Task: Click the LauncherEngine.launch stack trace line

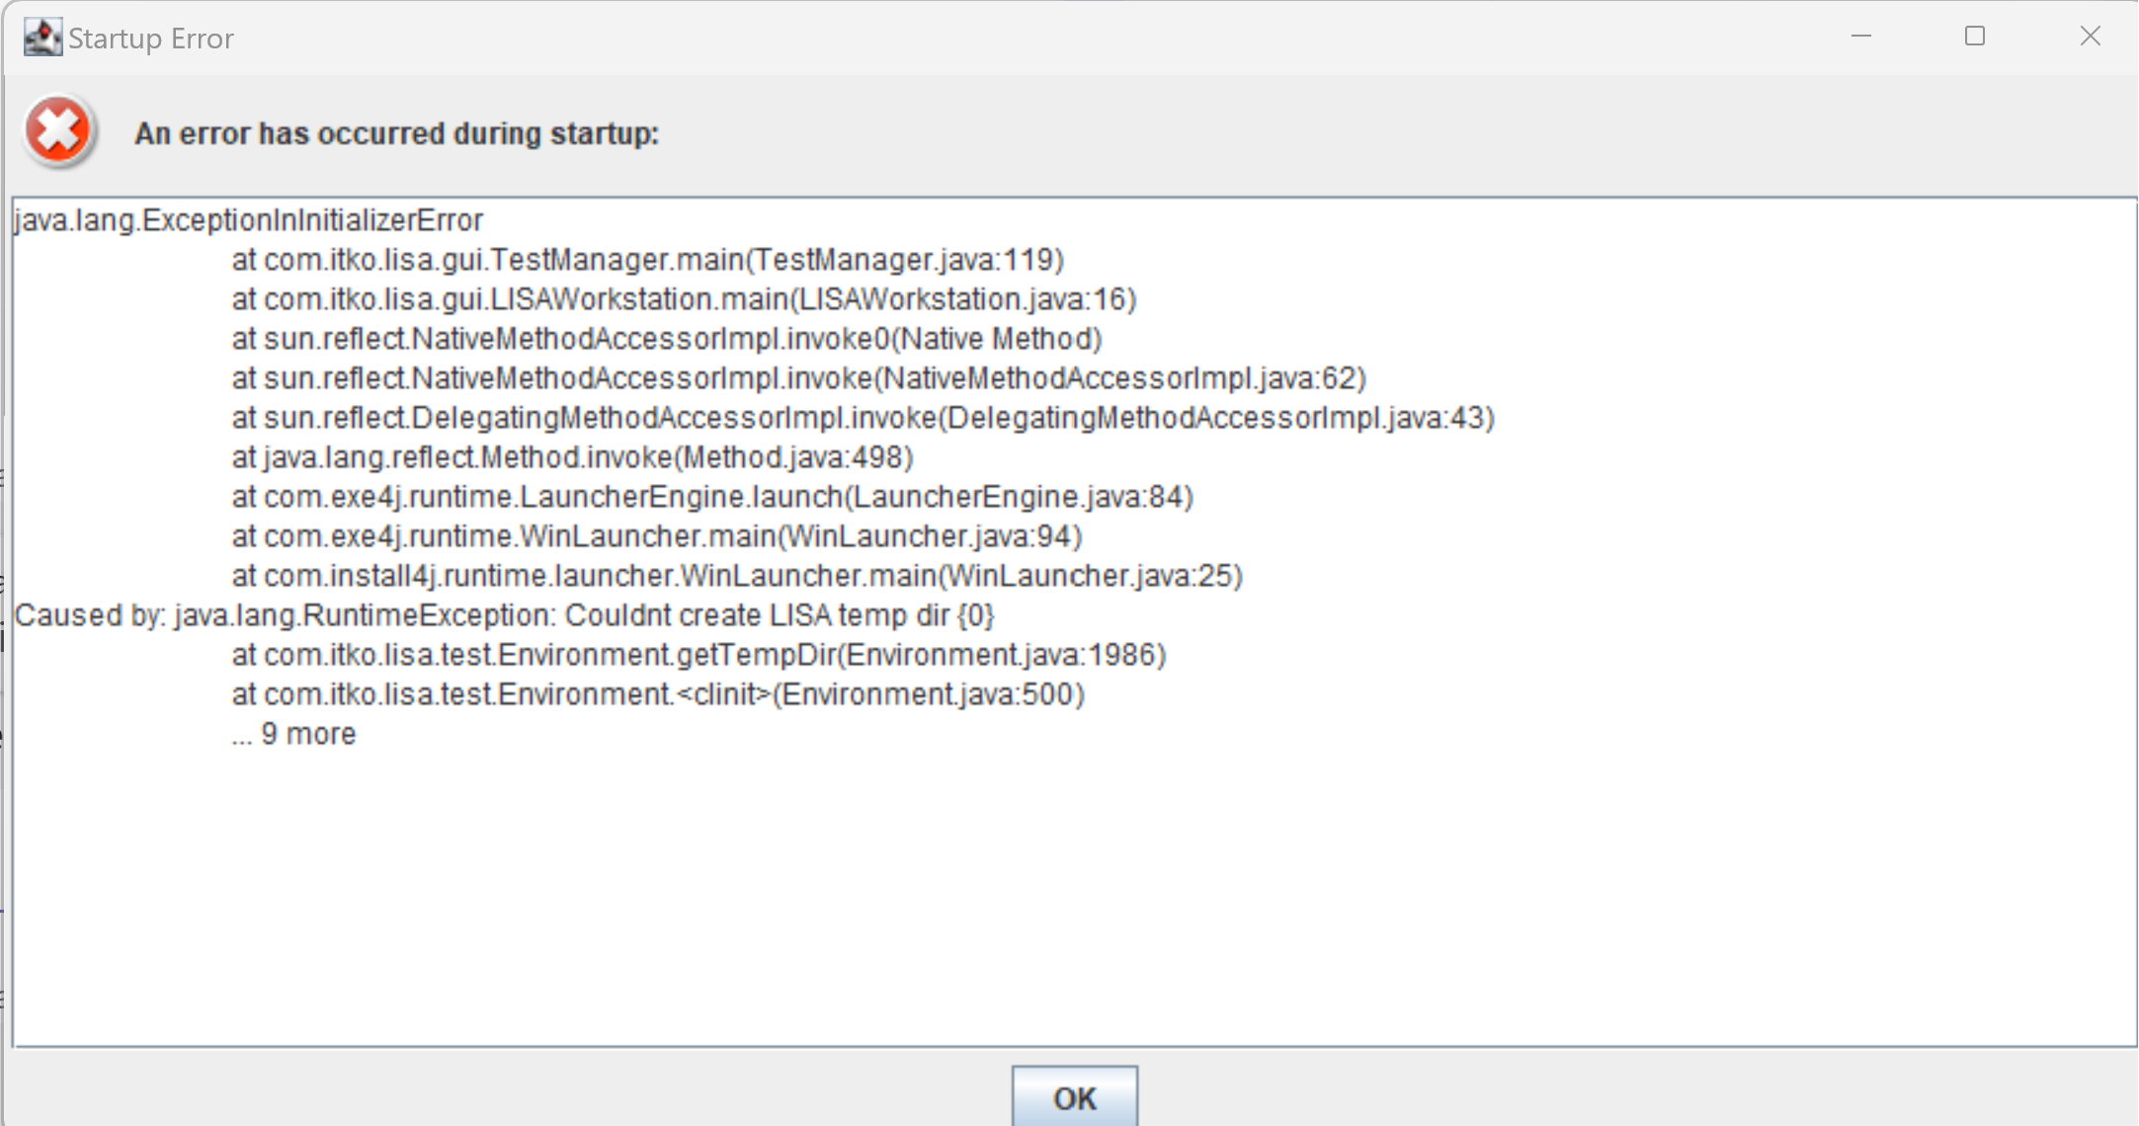Action: click(x=712, y=497)
